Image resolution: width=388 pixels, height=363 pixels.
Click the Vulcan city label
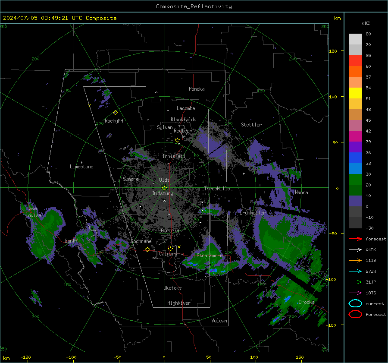coord(219,321)
